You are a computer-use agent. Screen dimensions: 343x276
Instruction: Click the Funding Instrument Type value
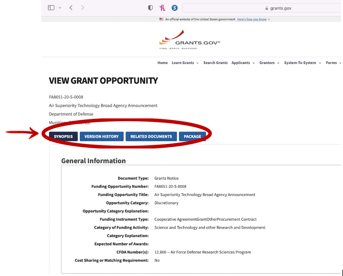pos(206,219)
